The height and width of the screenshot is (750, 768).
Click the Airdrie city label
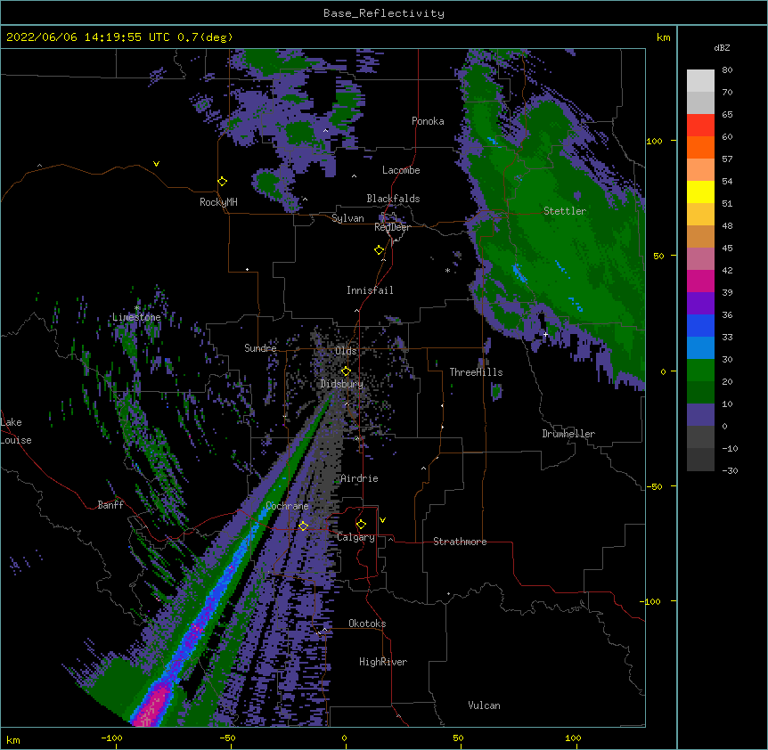359,478
